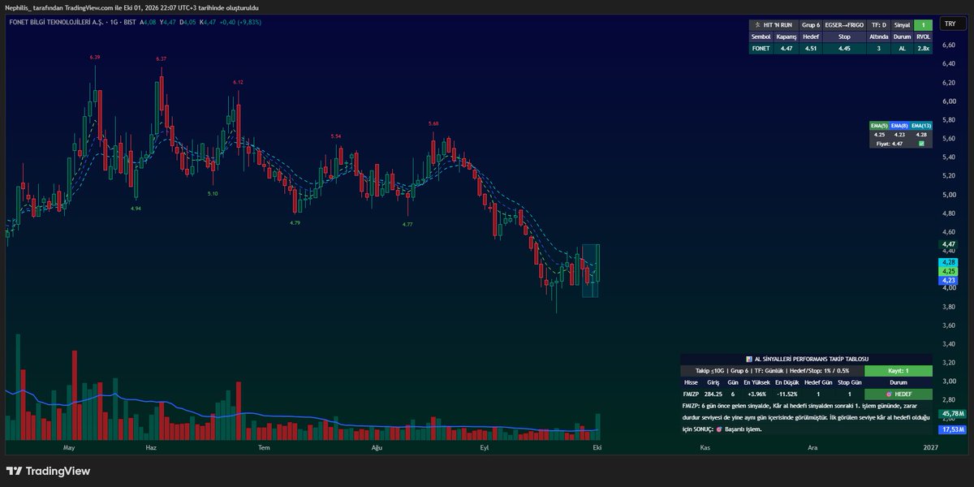Click the -11.52% lowest value cell
Image resolution: width=974 pixels, height=487 pixels.
786,394
